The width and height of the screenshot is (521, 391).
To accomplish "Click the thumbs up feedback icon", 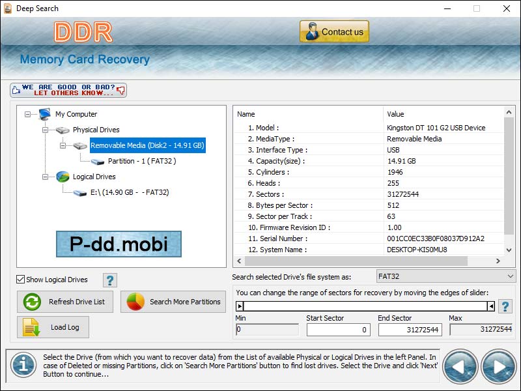I will (x=17, y=89).
